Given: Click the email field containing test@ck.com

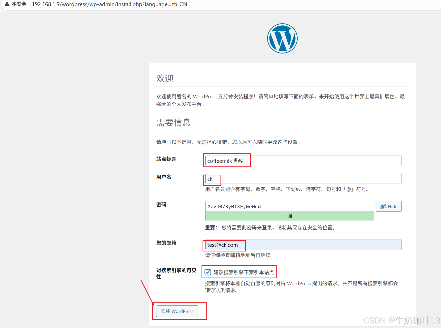Looking at the screenshot, I should [303, 245].
